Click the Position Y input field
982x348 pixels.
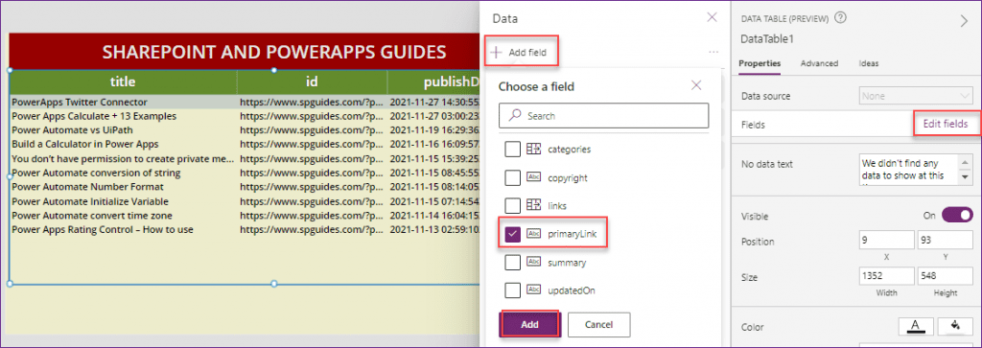coord(945,241)
